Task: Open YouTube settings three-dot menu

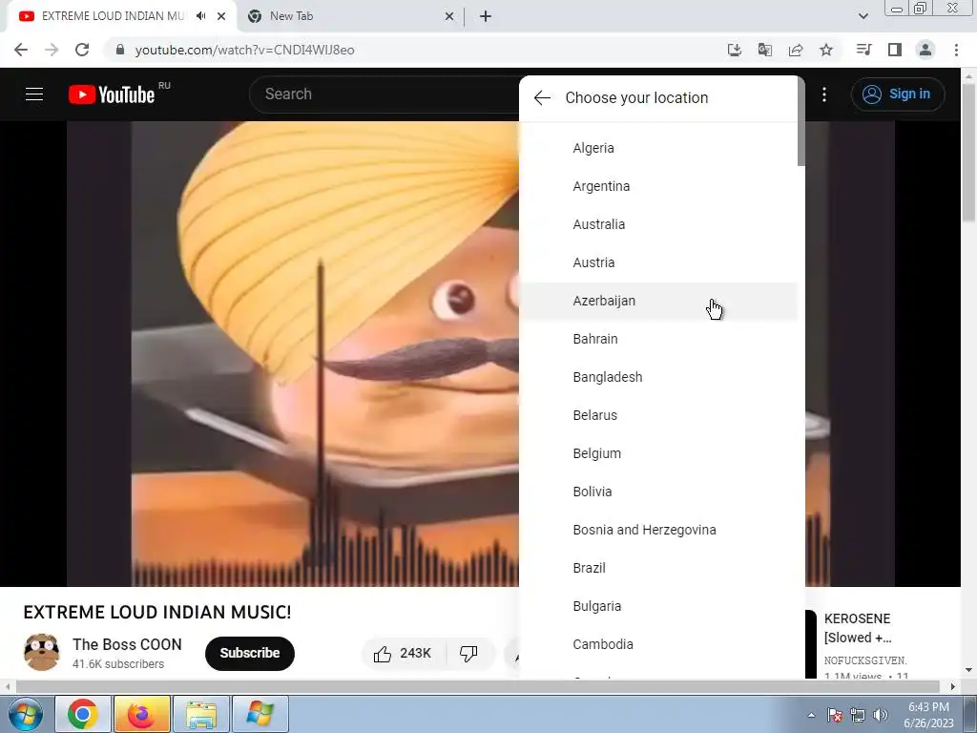Action: tap(824, 94)
